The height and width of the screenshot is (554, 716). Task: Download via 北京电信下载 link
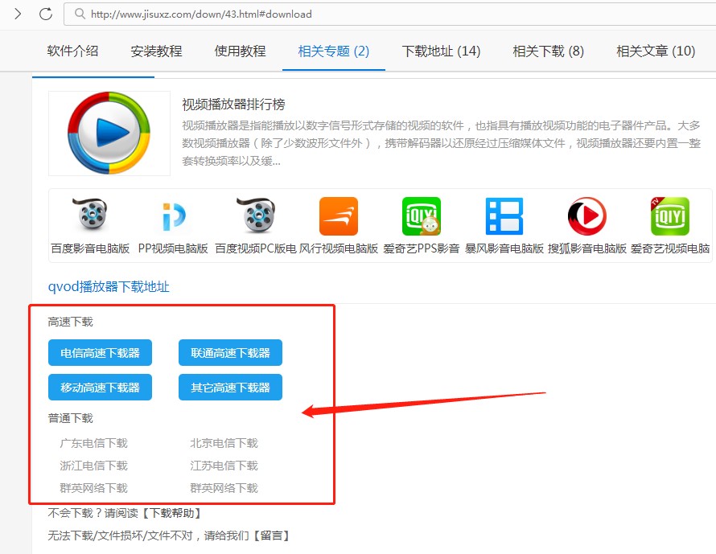click(224, 443)
